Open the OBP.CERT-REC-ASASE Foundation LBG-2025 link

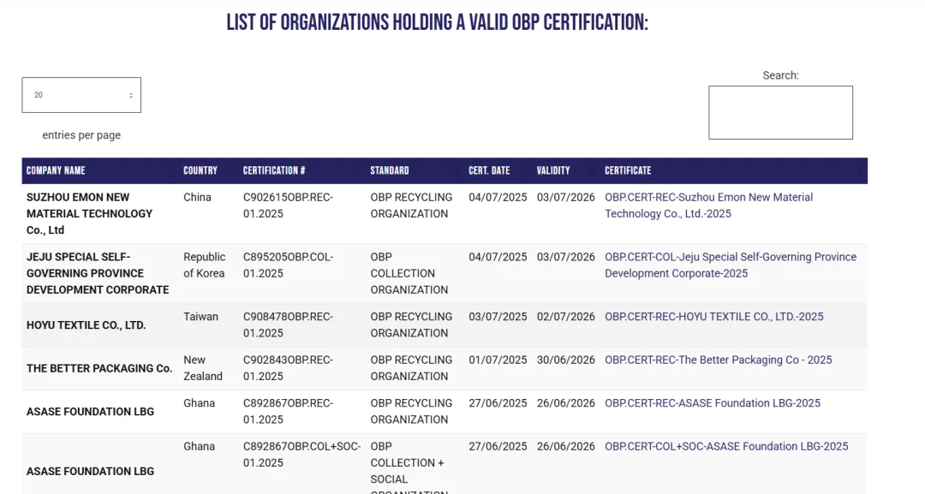(x=712, y=403)
